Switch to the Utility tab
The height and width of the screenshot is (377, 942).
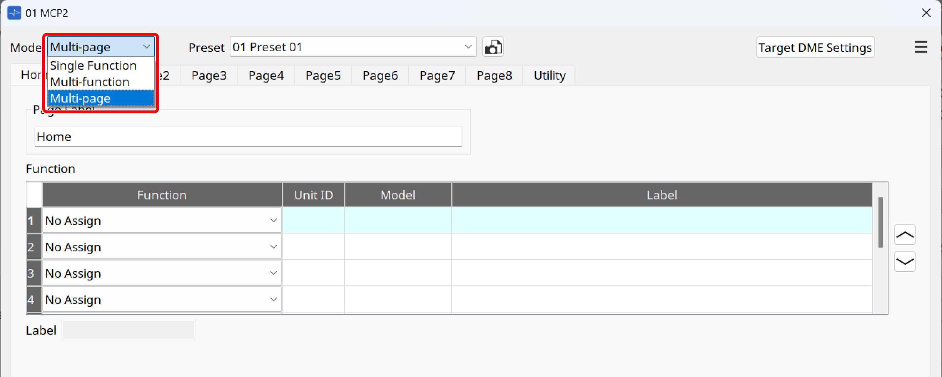coord(549,75)
